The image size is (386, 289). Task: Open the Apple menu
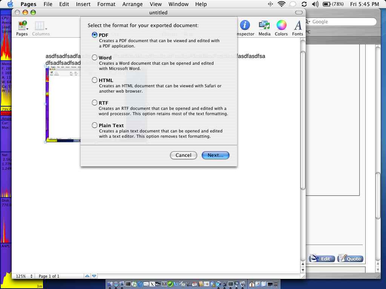coord(10,4)
